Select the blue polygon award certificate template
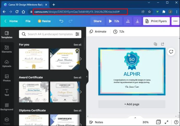 tap(65, 92)
